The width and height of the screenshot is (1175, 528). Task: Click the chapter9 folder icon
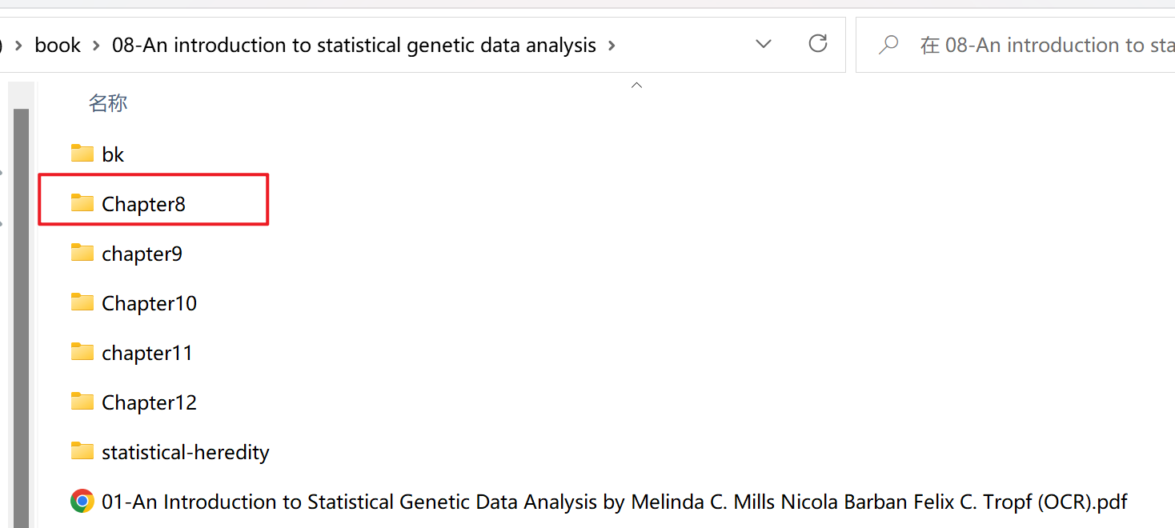click(82, 252)
